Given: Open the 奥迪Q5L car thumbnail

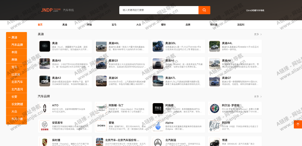Looking at the screenshot, I should coord(158,46).
